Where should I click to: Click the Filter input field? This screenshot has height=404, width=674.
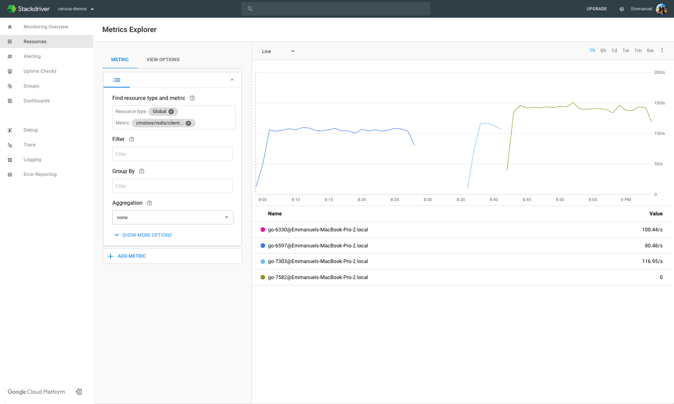[x=172, y=154]
